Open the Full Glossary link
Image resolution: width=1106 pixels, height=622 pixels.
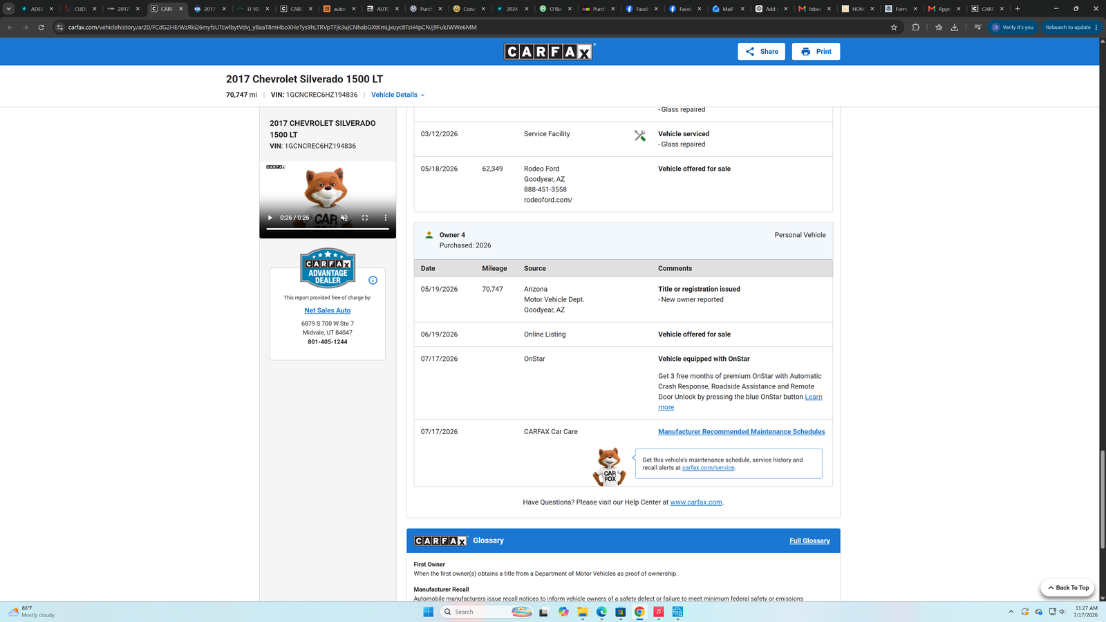click(809, 541)
